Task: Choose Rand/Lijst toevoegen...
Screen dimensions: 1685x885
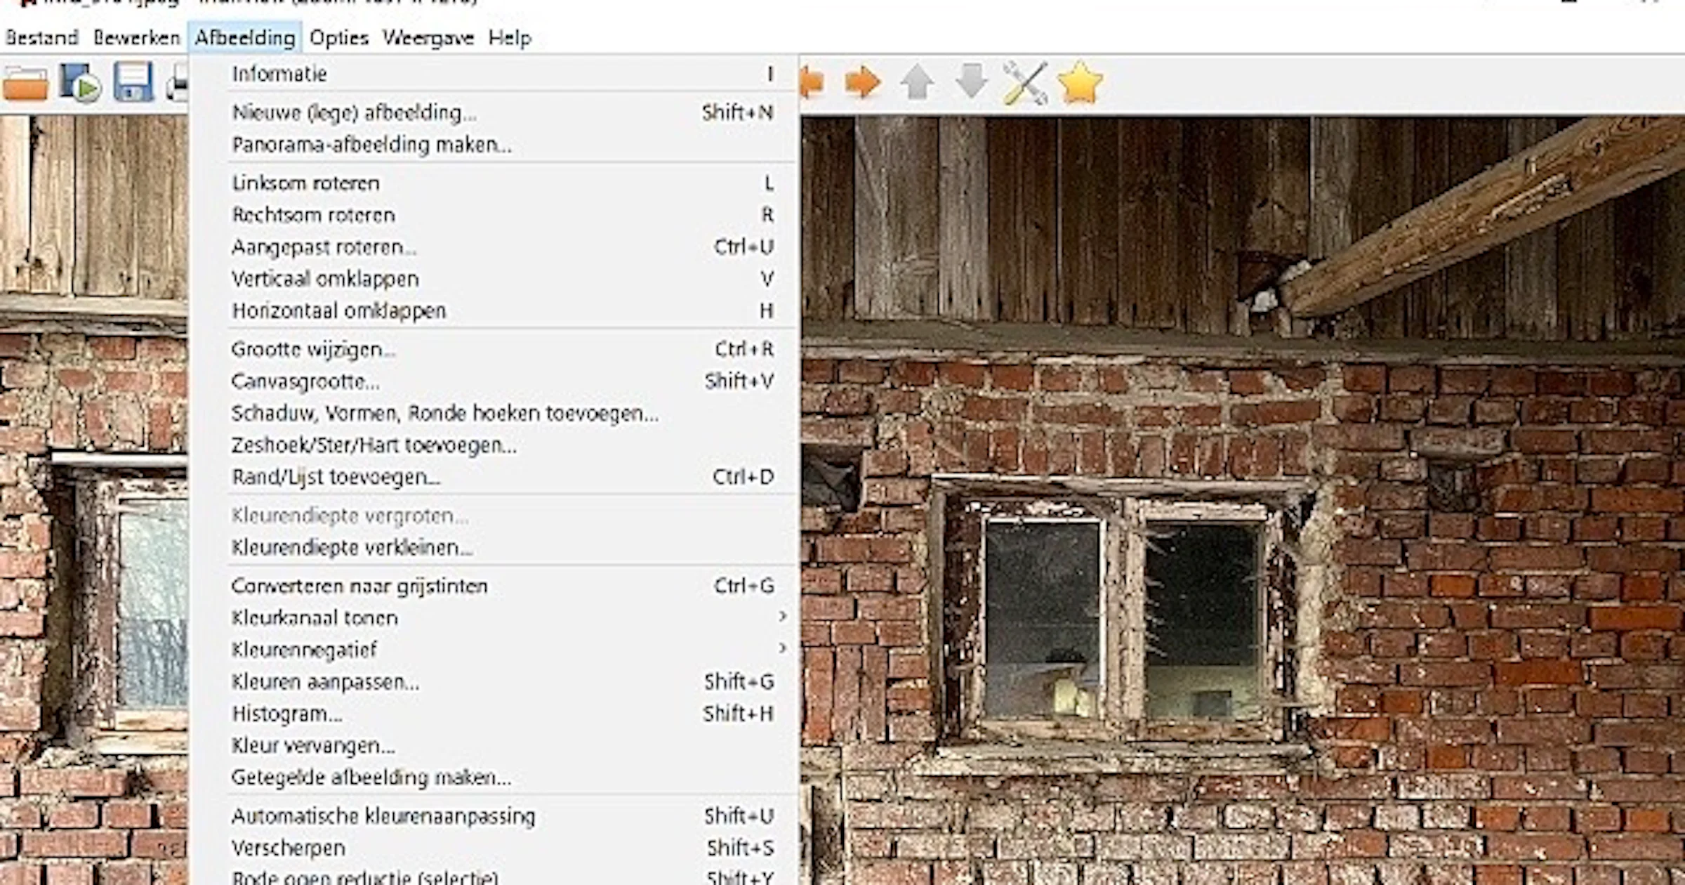Action: coord(494,477)
